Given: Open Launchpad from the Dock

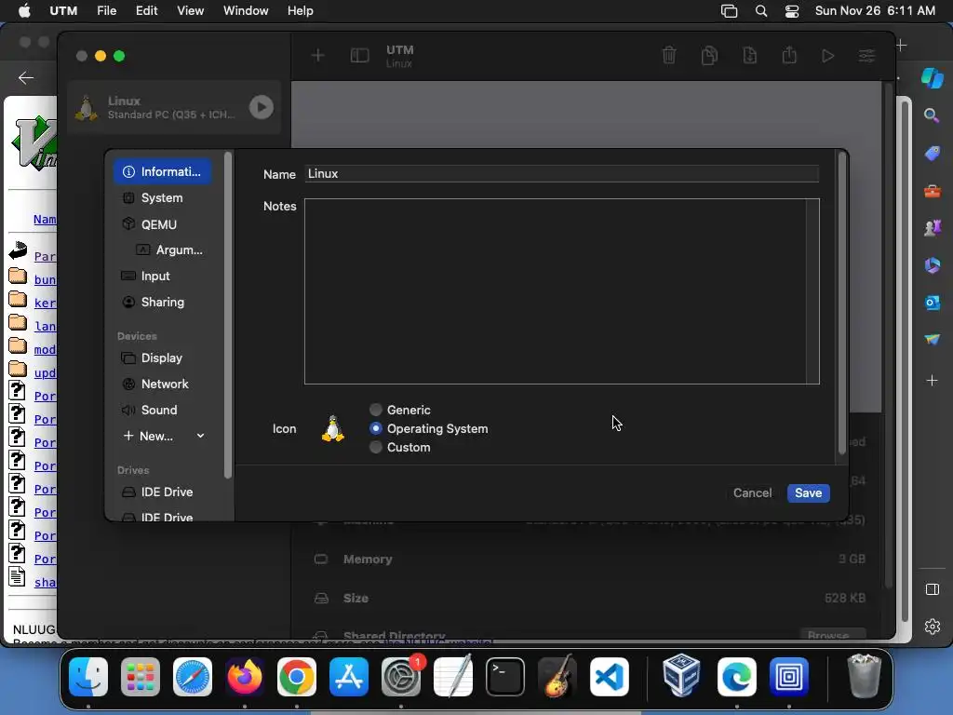Looking at the screenshot, I should pos(141,677).
